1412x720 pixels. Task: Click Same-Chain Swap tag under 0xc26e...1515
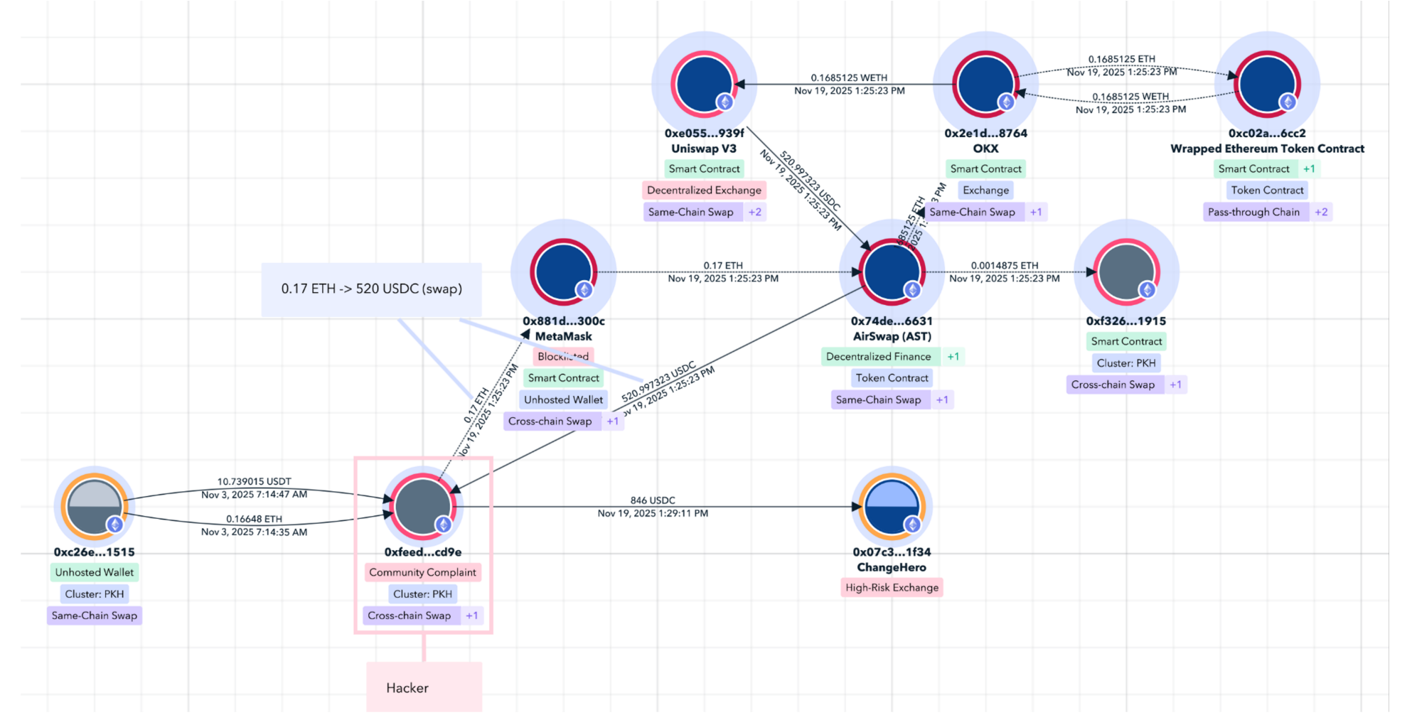click(94, 616)
